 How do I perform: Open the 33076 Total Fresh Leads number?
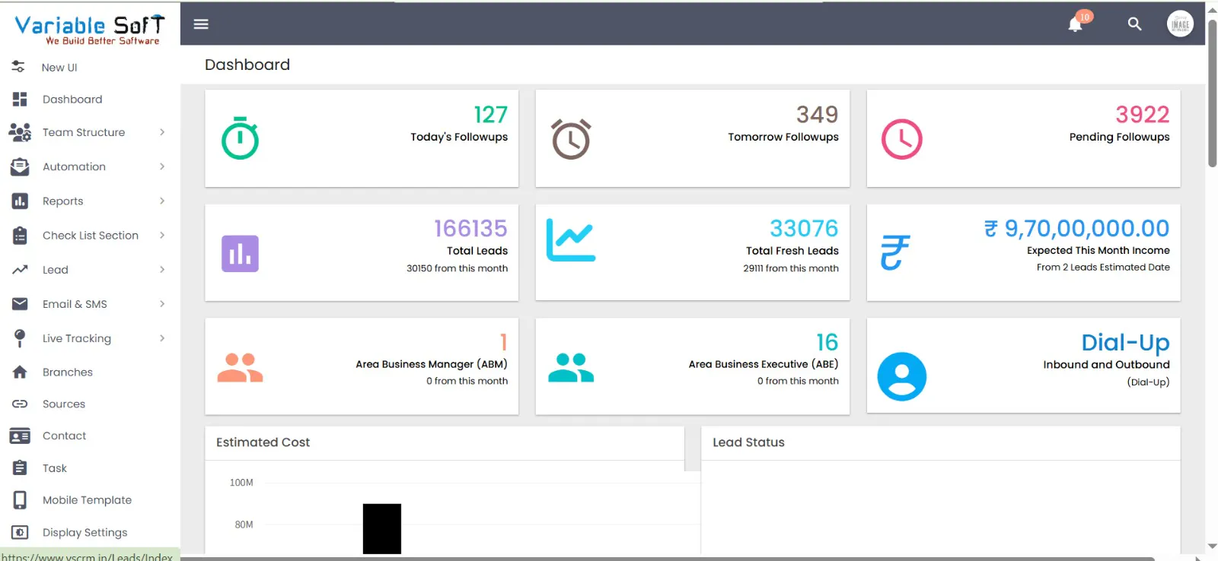[804, 228]
